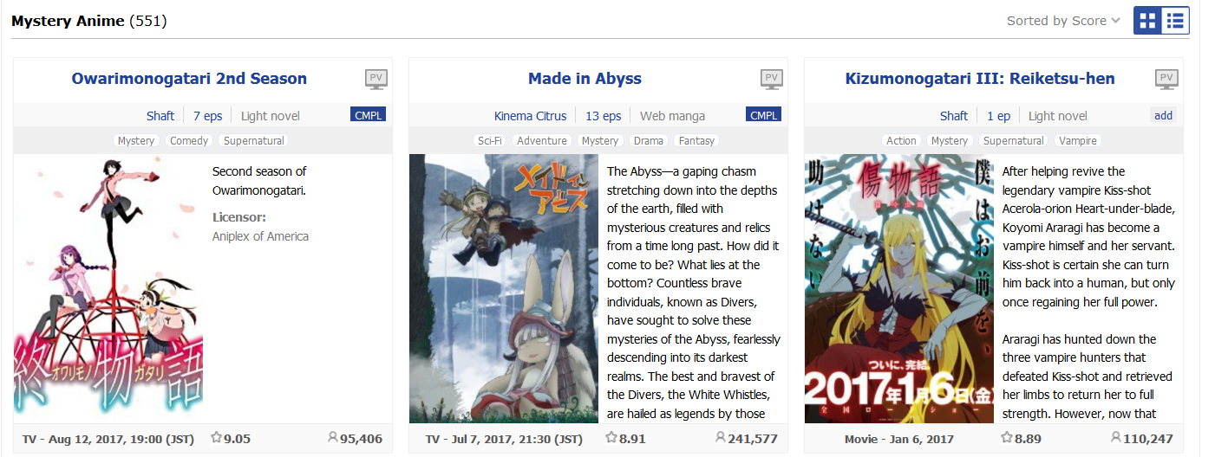Click air date TV - Jul 7, 2017
The width and height of the screenshot is (1215, 457).
pyautogui.click(x=504, y=439)
